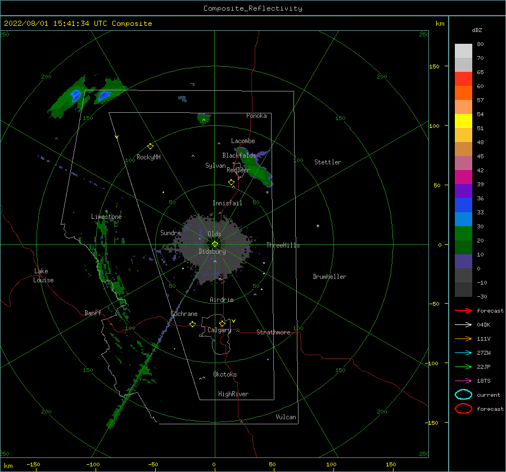This screenshot has width=506, height=472.
Task: Click the HighRiver city label
Action: pos(233,394)
